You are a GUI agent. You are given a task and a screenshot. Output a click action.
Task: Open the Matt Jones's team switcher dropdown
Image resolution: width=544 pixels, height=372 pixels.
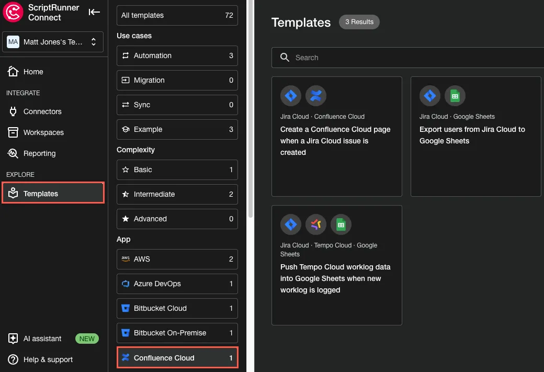(x=53, y=42)
